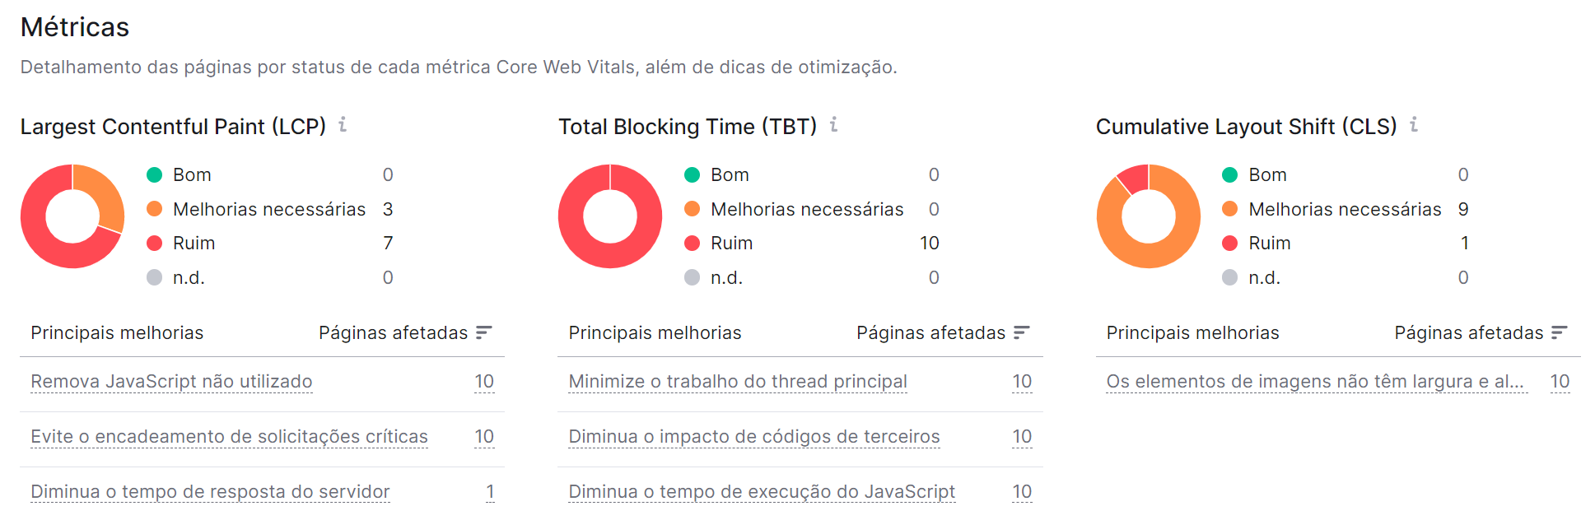Open 'Diminua o impacto de códigos de terceiros'
1595x520 pixels.
point(753,436)
